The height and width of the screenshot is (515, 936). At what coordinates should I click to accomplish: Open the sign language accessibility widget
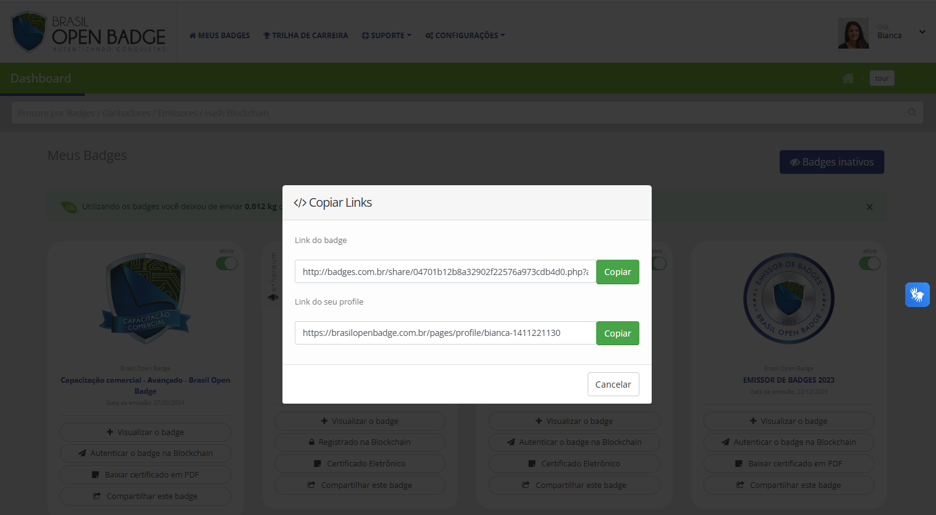(917, 295)
